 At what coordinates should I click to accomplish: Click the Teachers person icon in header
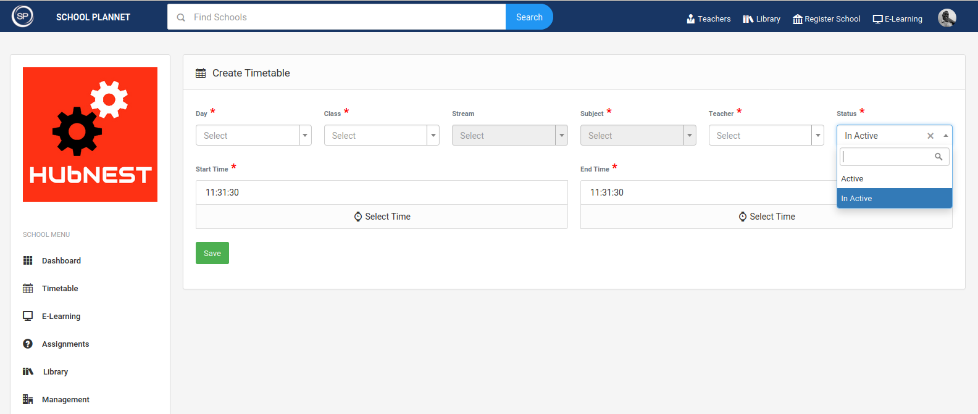(691, 19)
